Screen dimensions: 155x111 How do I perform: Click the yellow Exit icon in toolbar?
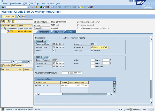44,7
